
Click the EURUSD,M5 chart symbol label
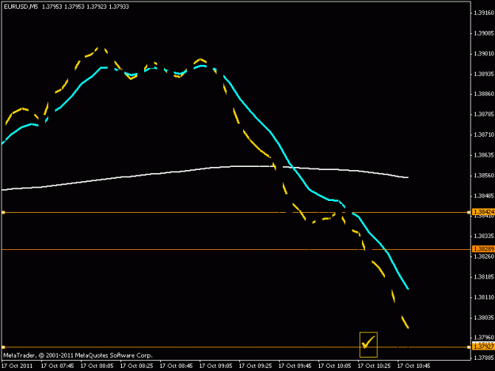[21, 6]
